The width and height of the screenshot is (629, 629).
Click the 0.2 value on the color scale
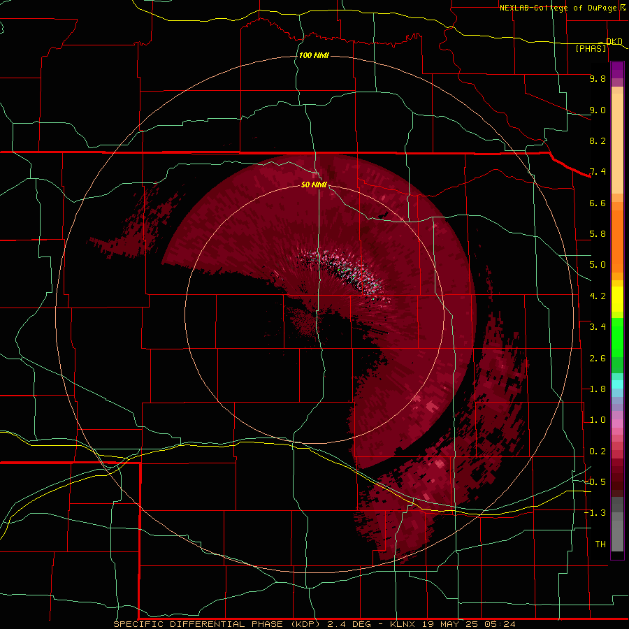point(598,451)
